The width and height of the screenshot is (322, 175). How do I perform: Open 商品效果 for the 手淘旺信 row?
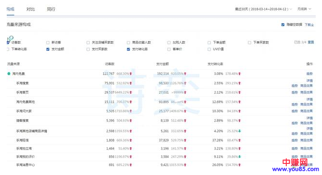[x=307, y=140]
